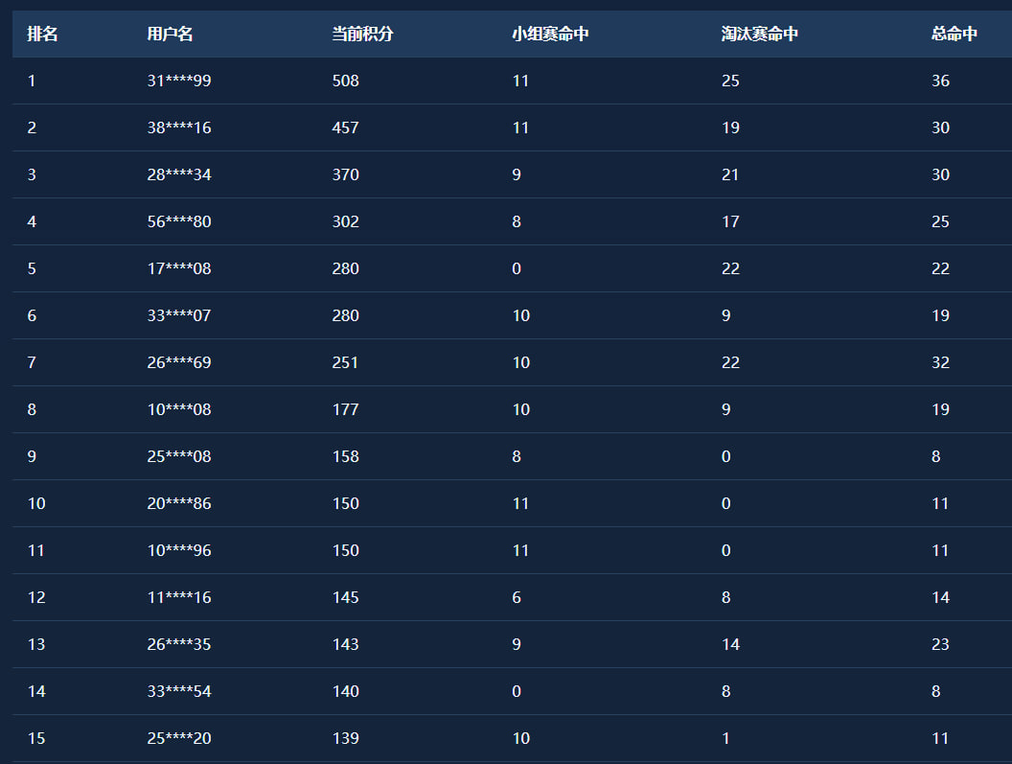Select username 17****08

pyautogui.click(x=179, y=268)
